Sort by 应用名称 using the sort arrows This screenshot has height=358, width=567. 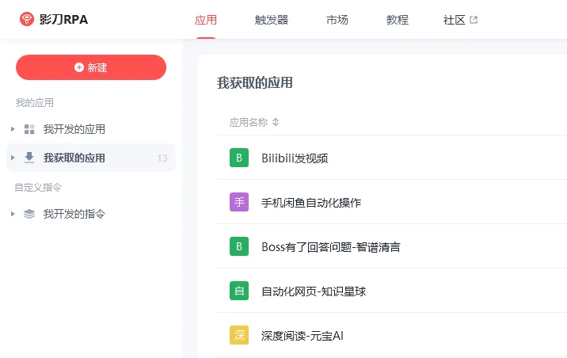pyautogui.click(x=276, y=122)
